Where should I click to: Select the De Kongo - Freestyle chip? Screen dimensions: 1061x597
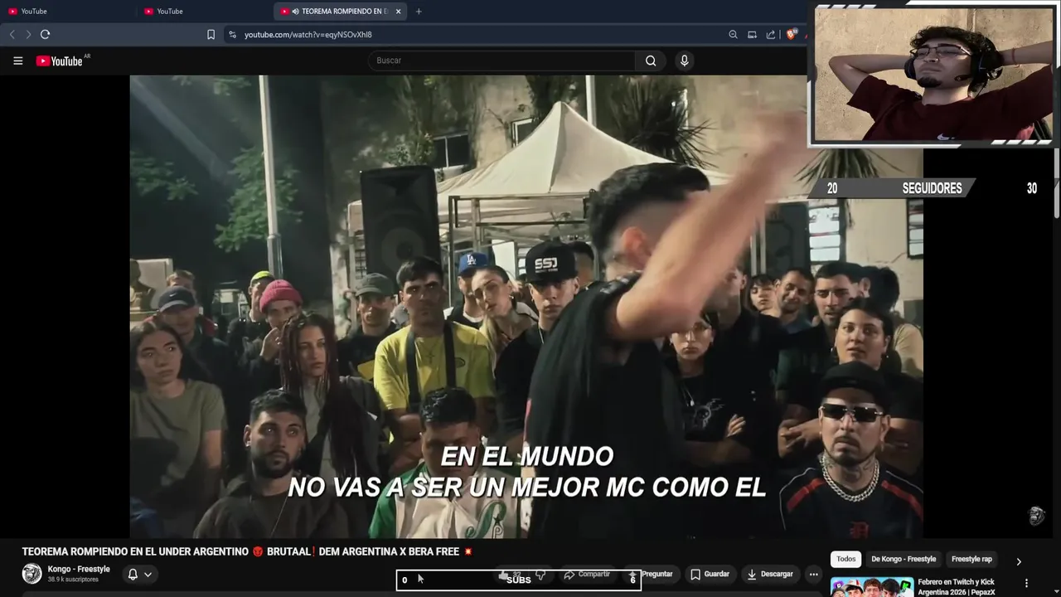tap(904, 559)
